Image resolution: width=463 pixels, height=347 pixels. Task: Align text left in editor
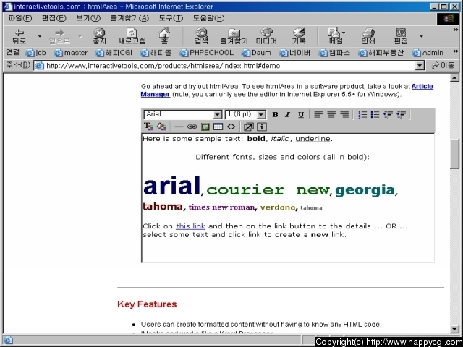click(x=318, y=115)
